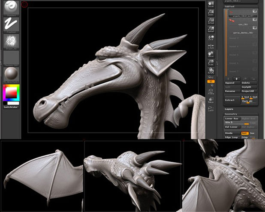Adjust the SDiv subdivision level slider
The image size is (265, 212).
pos(241,123)
